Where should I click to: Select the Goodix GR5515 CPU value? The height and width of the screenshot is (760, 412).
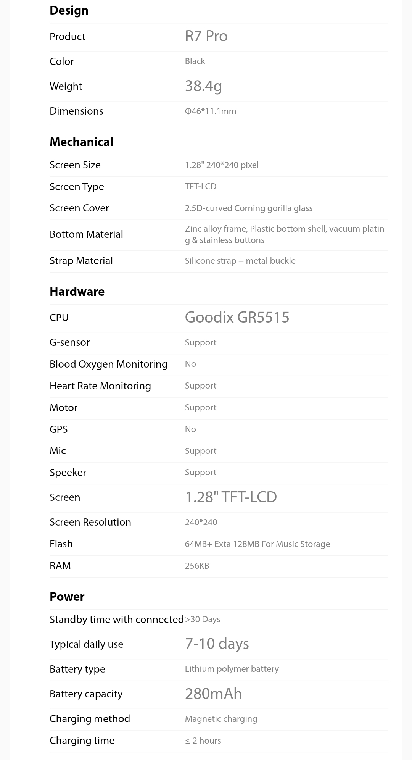pyautogui.click(x=237, y=318)
